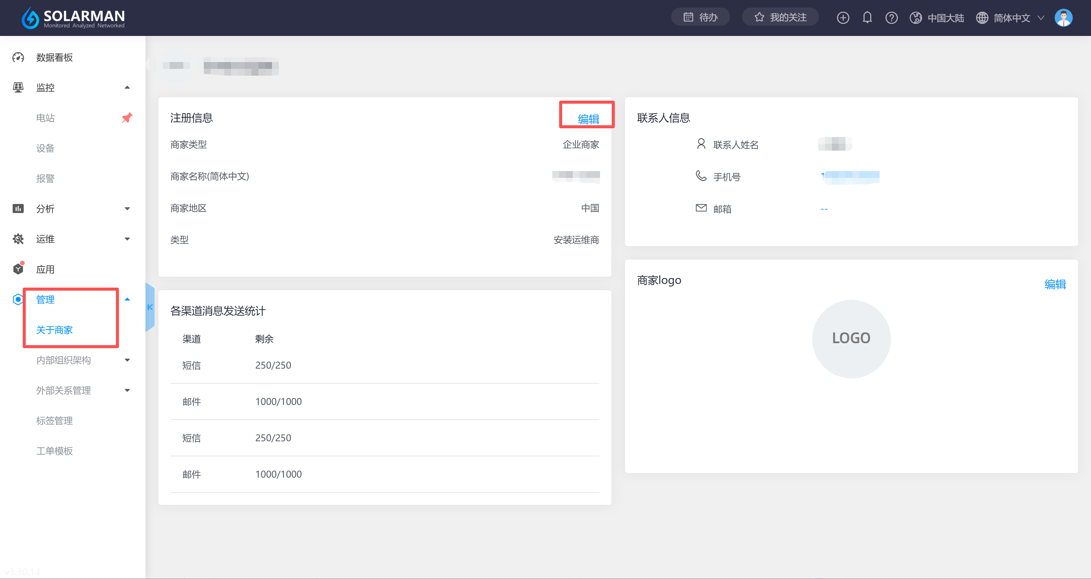Click the 数据看板 dashboard gauge icon

point(18,57)
